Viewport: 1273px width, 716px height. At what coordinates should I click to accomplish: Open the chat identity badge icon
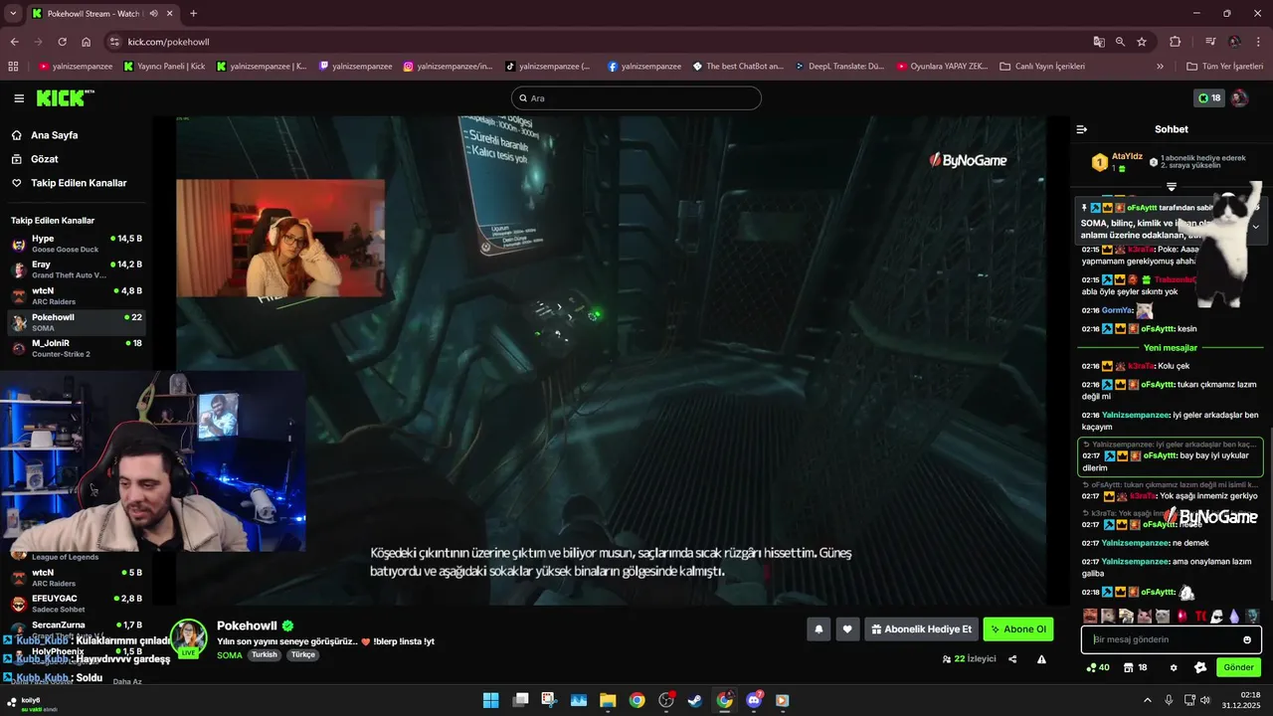[1200, 667]
